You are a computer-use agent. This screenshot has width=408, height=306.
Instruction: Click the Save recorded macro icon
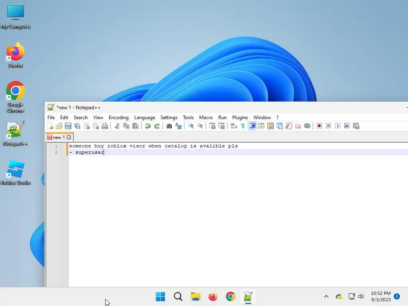[356, 126]
